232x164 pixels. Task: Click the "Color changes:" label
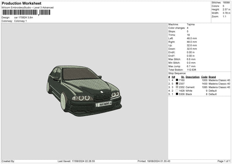177,28
